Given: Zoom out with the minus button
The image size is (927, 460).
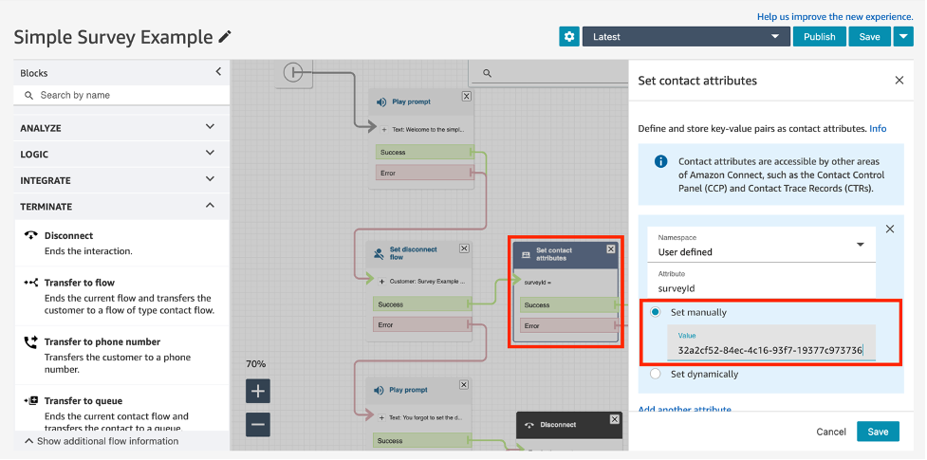Looking at the screenshot, I should (x=258, y=425).
